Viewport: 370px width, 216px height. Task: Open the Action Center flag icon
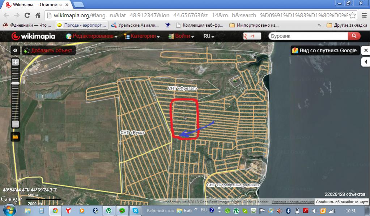(x=262, y=211)
